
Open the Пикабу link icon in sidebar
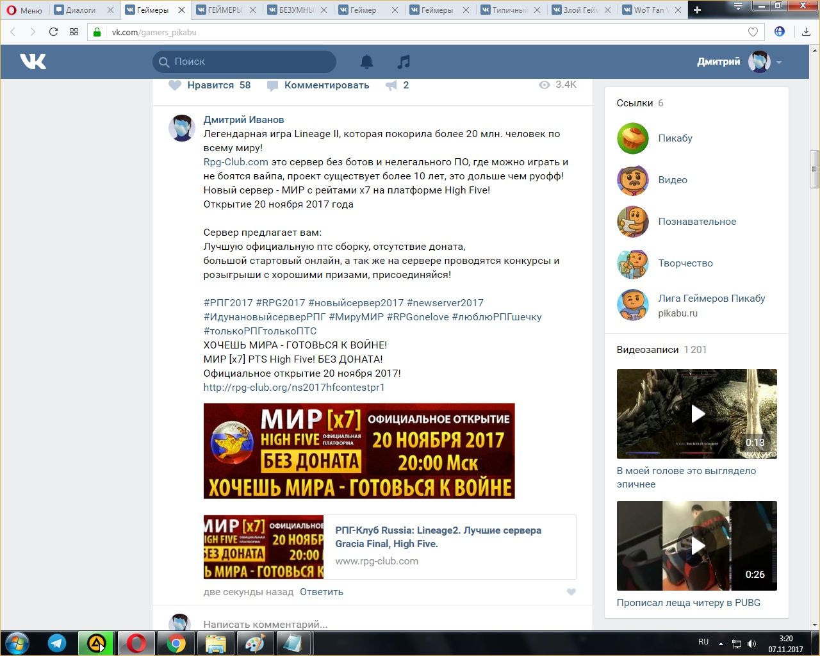coord(633,138)
